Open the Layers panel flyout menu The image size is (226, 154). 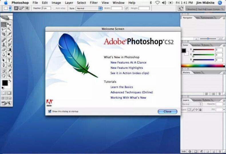pos(224,100)
